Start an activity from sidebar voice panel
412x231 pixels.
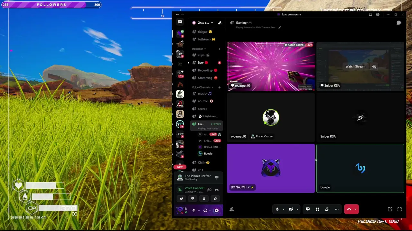coord(204,199)
